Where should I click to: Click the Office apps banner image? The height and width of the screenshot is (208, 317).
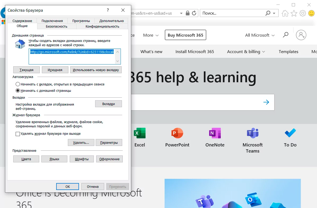point(232,193)
